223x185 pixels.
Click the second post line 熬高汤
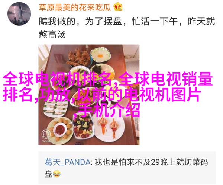52,34
